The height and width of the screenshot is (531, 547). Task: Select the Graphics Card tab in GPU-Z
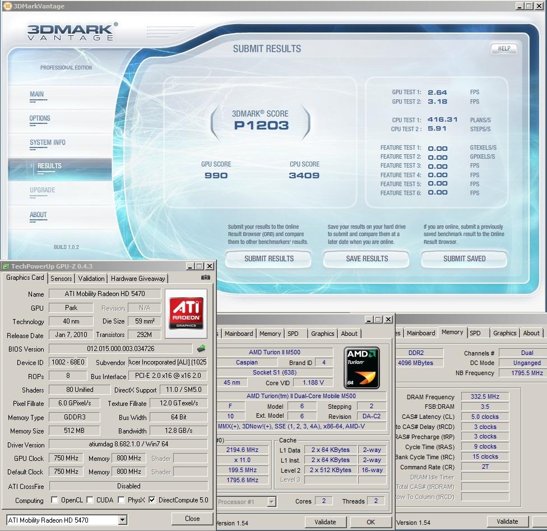click(25, 278)
